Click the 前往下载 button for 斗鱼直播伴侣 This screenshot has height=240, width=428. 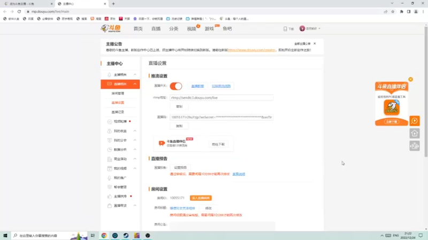[218, 144]
